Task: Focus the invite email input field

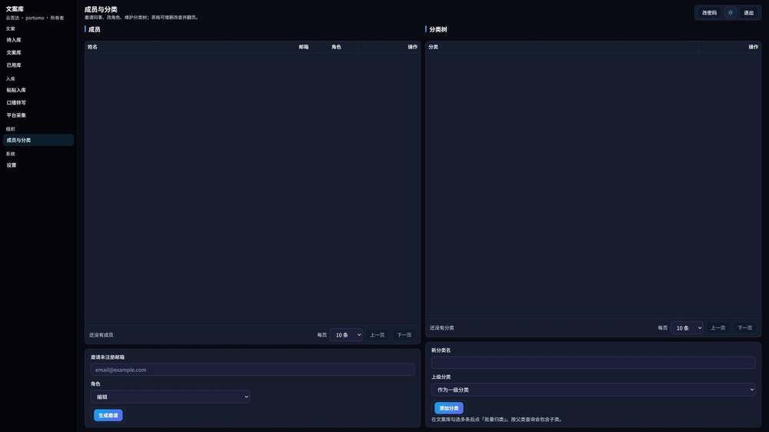Action: click(x=252, y=370)
